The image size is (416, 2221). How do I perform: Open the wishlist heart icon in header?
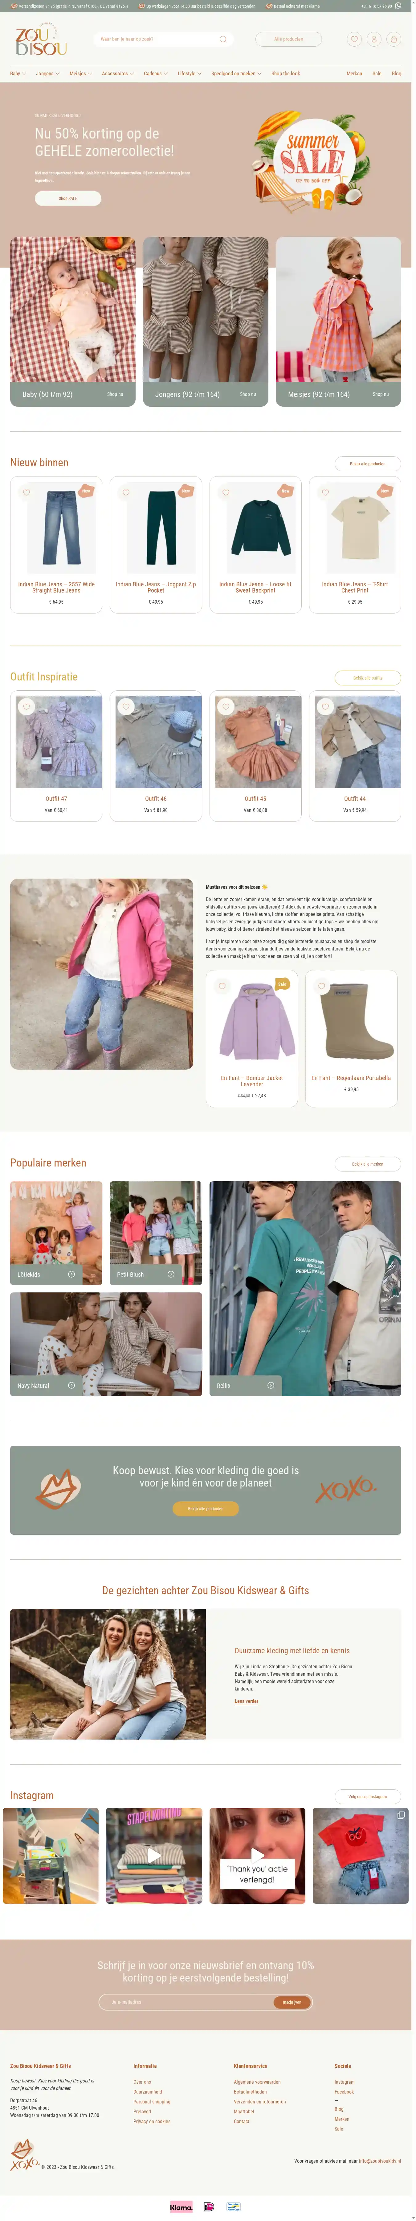click(x=354, y=39)
